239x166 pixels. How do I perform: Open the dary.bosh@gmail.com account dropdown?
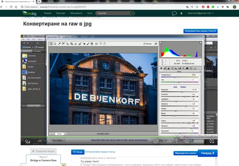[x=201, y=13]
